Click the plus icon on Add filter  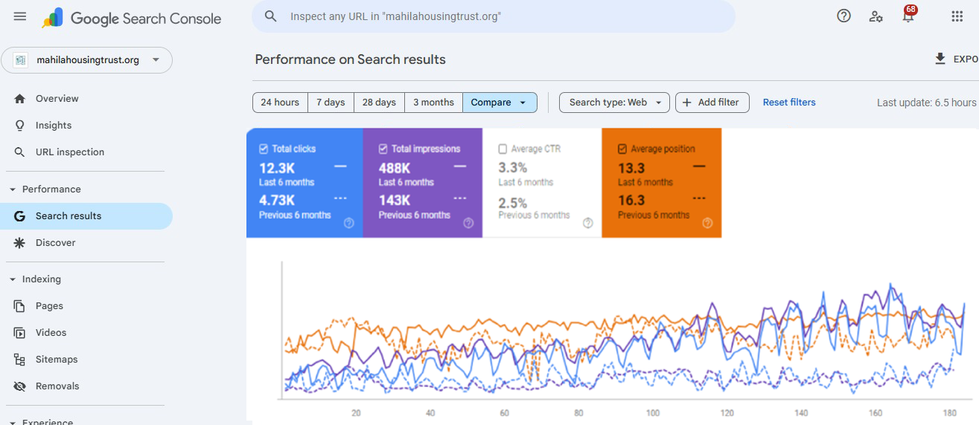(686, 103)
